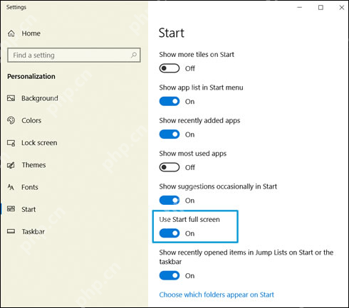Click the Fonts letter icon
Screen dimensions: 349x308
pos(11,187)
